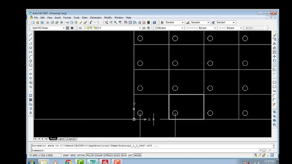Select the Array modify tool
Image resolution: width=292 pixels, height=164 pixels.
[x=275, y=52]
